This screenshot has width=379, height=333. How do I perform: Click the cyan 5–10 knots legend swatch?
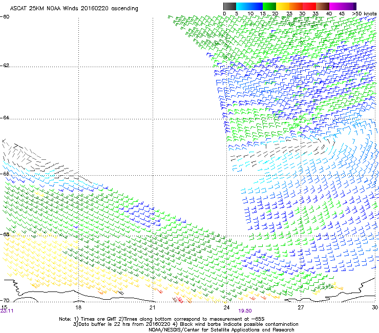pyautogui.click(x=243, y=6)
